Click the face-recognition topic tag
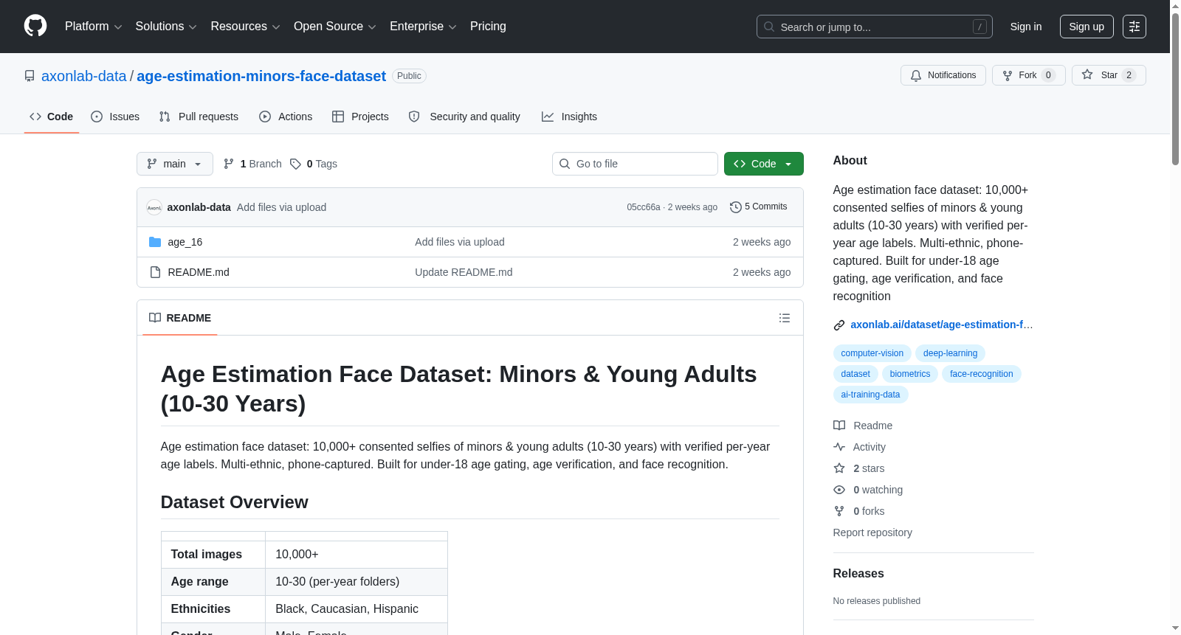 point(981,374)
